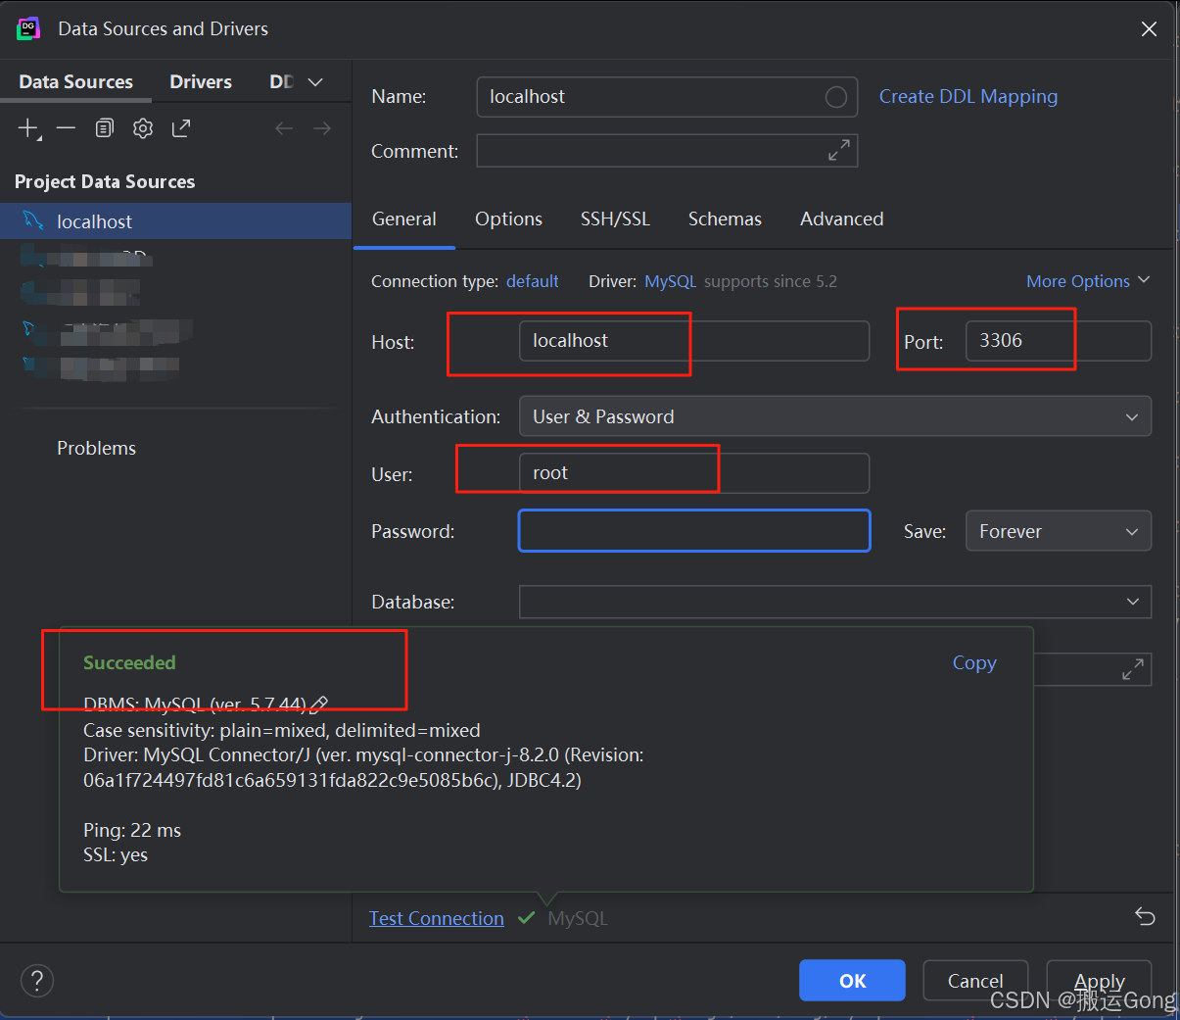The height and width of the screenshot is (1020, 1180).
Task: Click the Case sensitivity line in popup
Action: [282, 730]
